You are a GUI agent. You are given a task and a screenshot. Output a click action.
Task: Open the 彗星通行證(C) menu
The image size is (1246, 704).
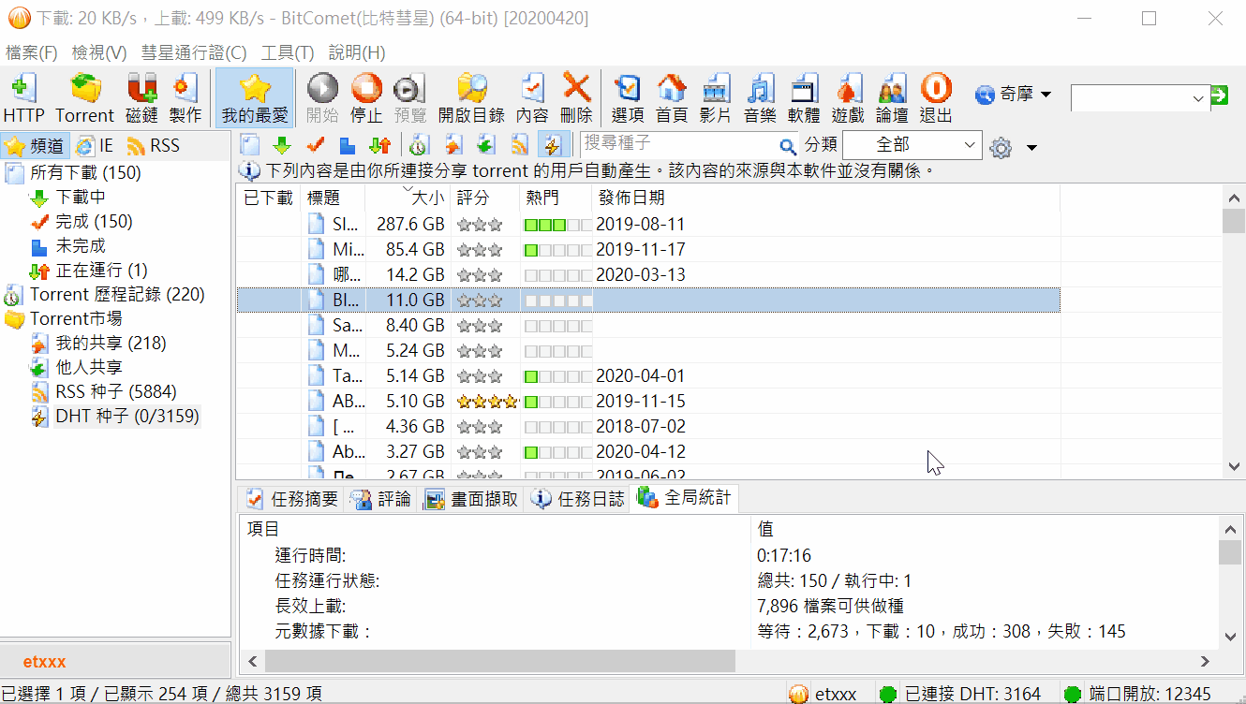pyautogui.click(x=194, y=52)
